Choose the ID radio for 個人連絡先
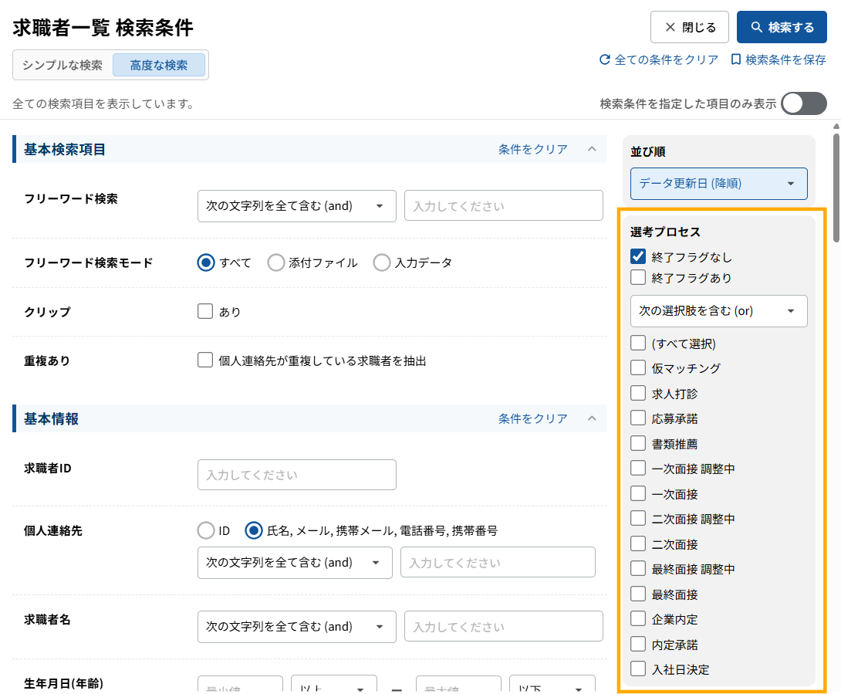The height and width of the screenshot is (694, 841). pyautogui.click(x=206, y=530)
